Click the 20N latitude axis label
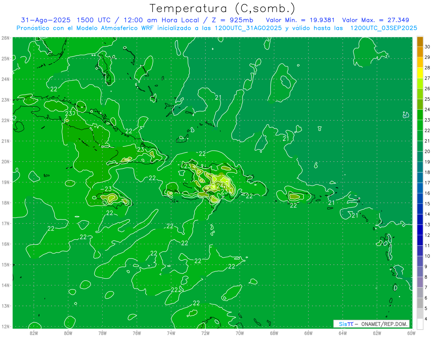 point(5,162)
